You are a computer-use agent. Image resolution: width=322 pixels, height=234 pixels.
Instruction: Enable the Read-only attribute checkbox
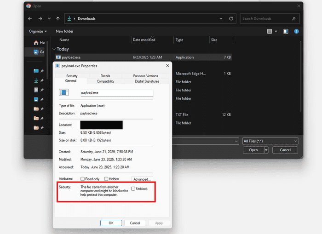(82, 179)
